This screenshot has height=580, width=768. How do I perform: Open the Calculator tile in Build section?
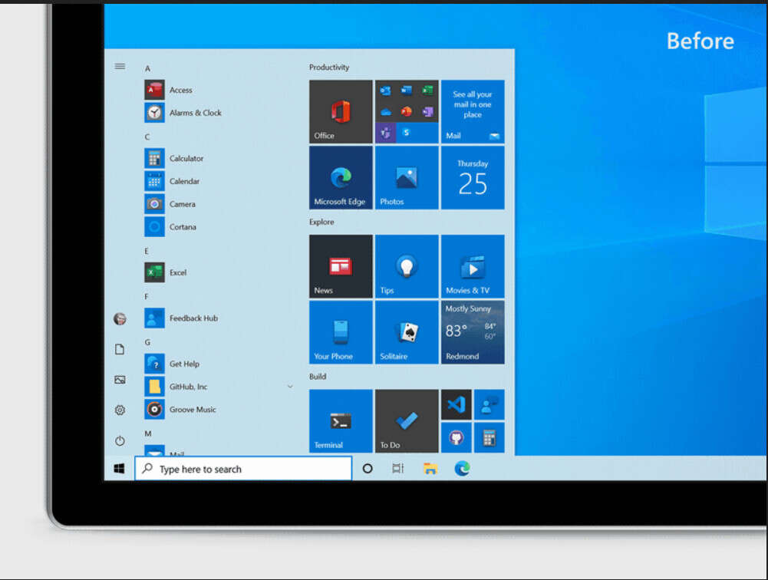(x=489, y=439)
